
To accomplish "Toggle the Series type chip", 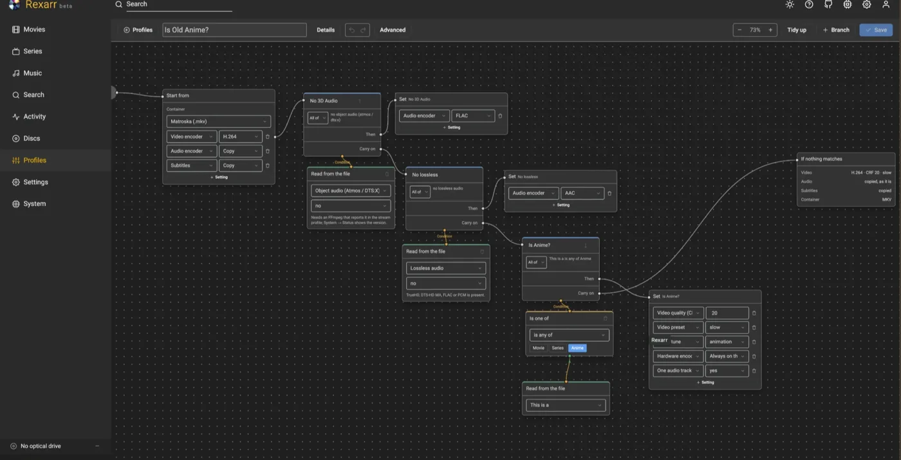I will click(x=557, y=348).
